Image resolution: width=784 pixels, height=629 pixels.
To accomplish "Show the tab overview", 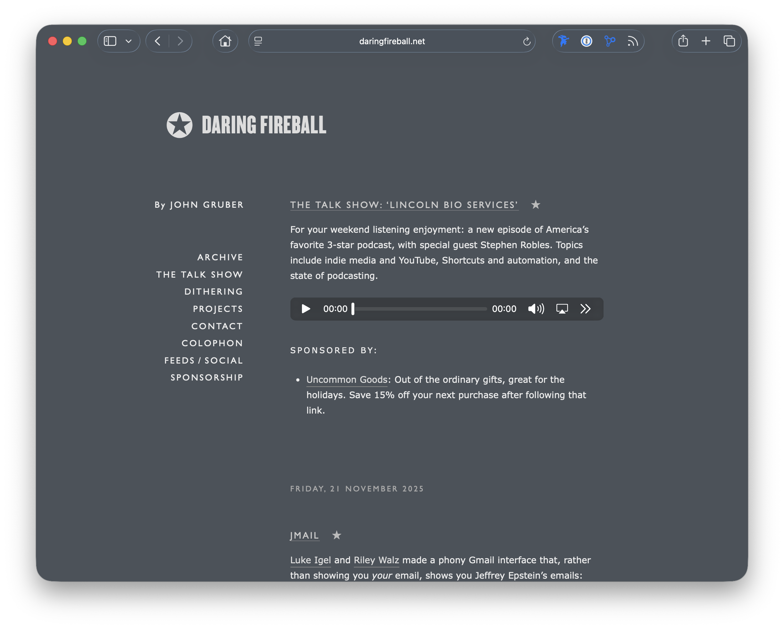I will (730, 41).
